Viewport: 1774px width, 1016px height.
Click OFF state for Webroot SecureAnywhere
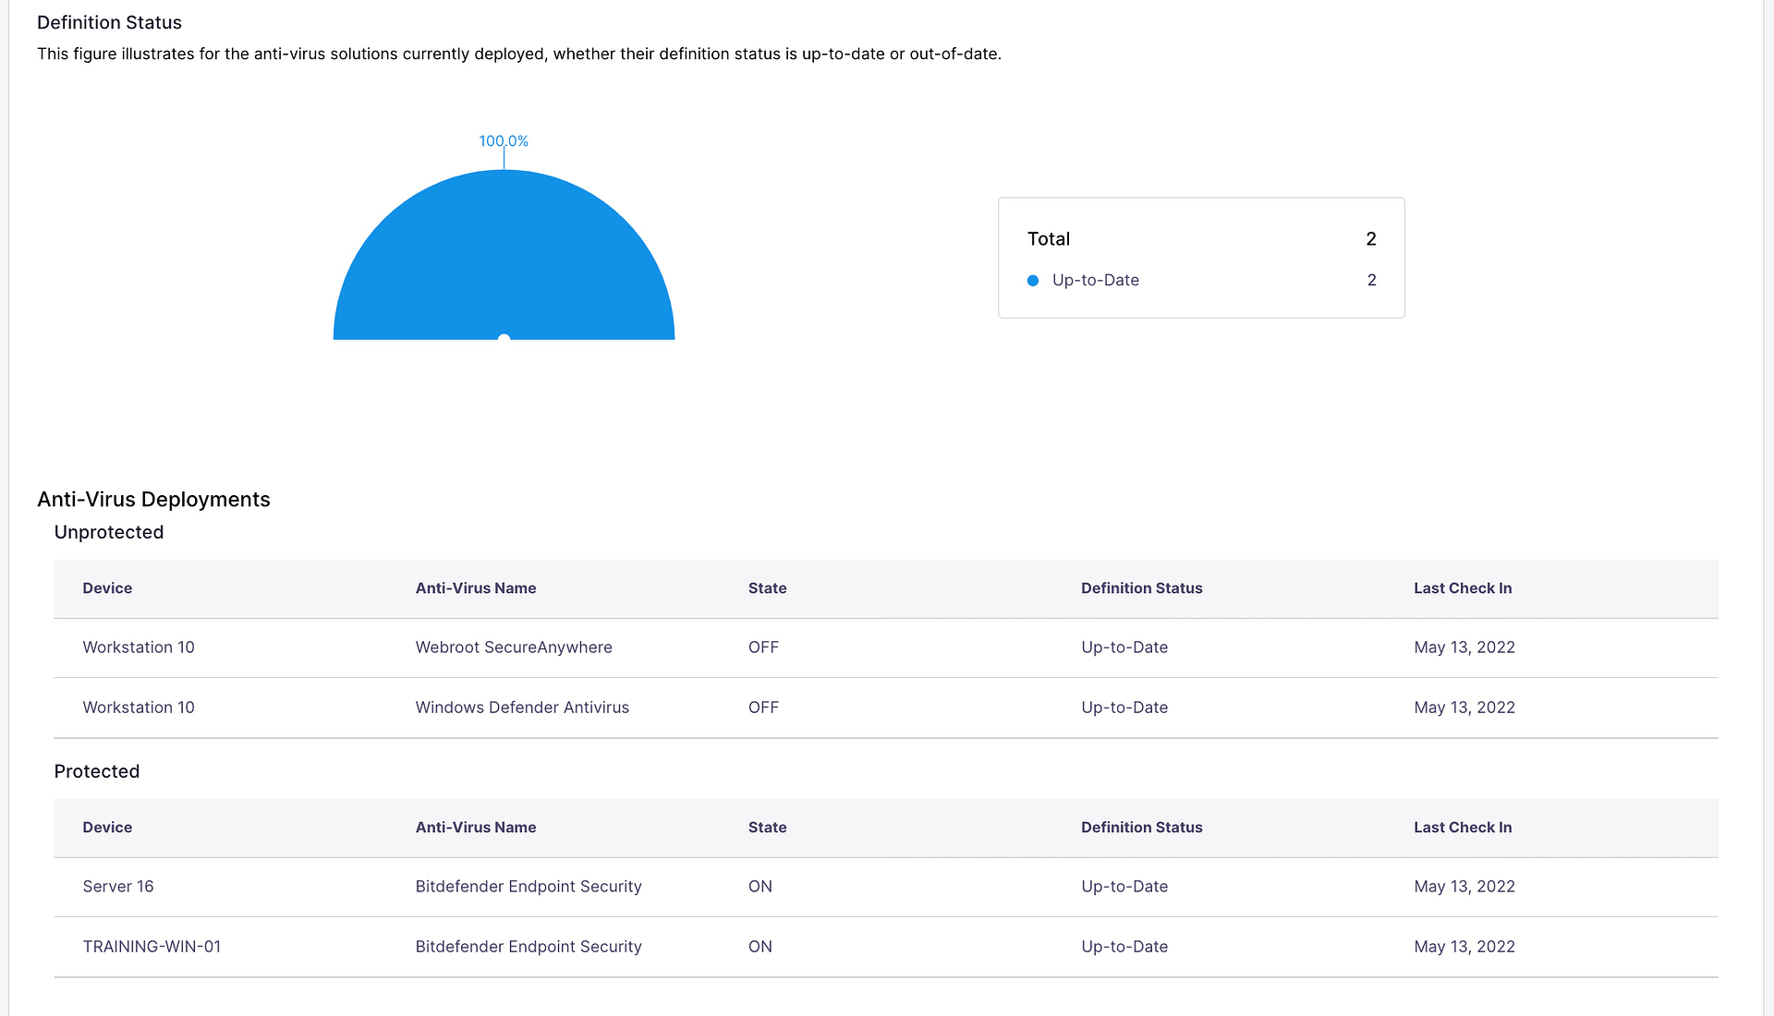click(763, 647)
